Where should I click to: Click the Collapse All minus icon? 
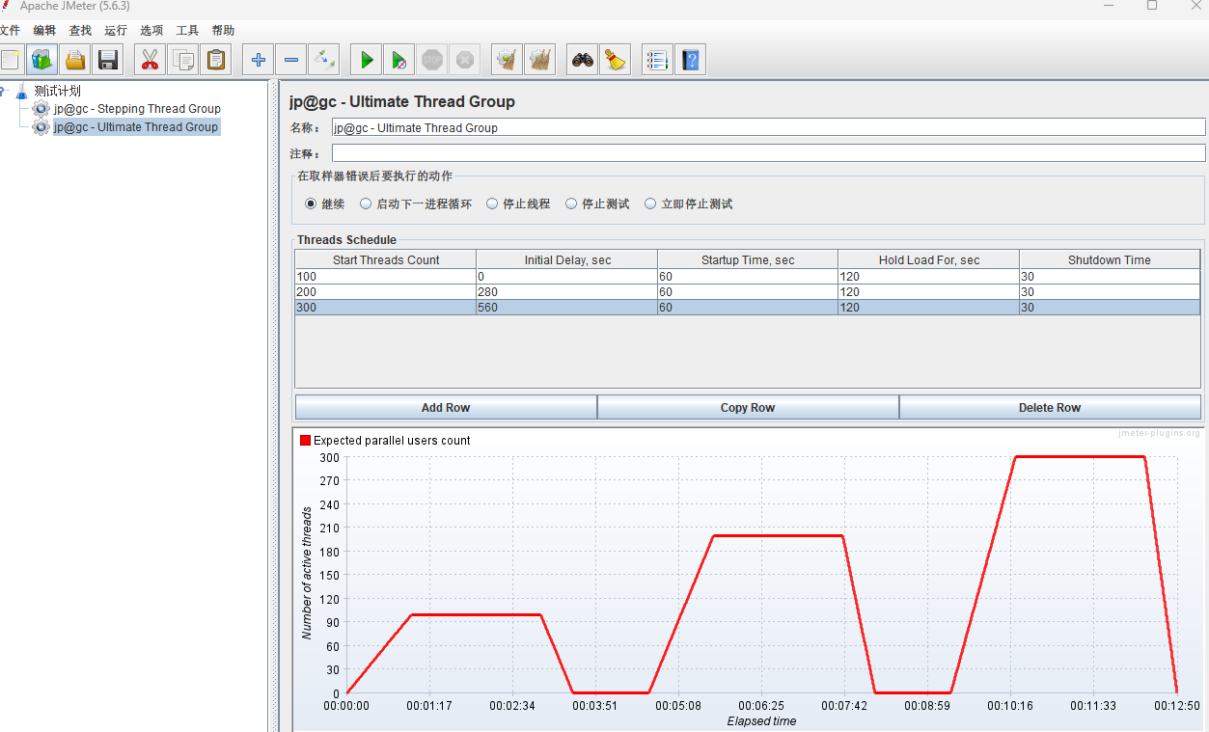click(x=290, y=60)
